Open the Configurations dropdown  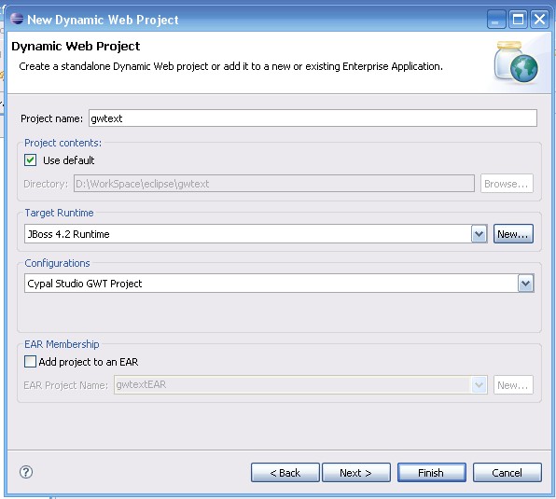tap(526, 284)
